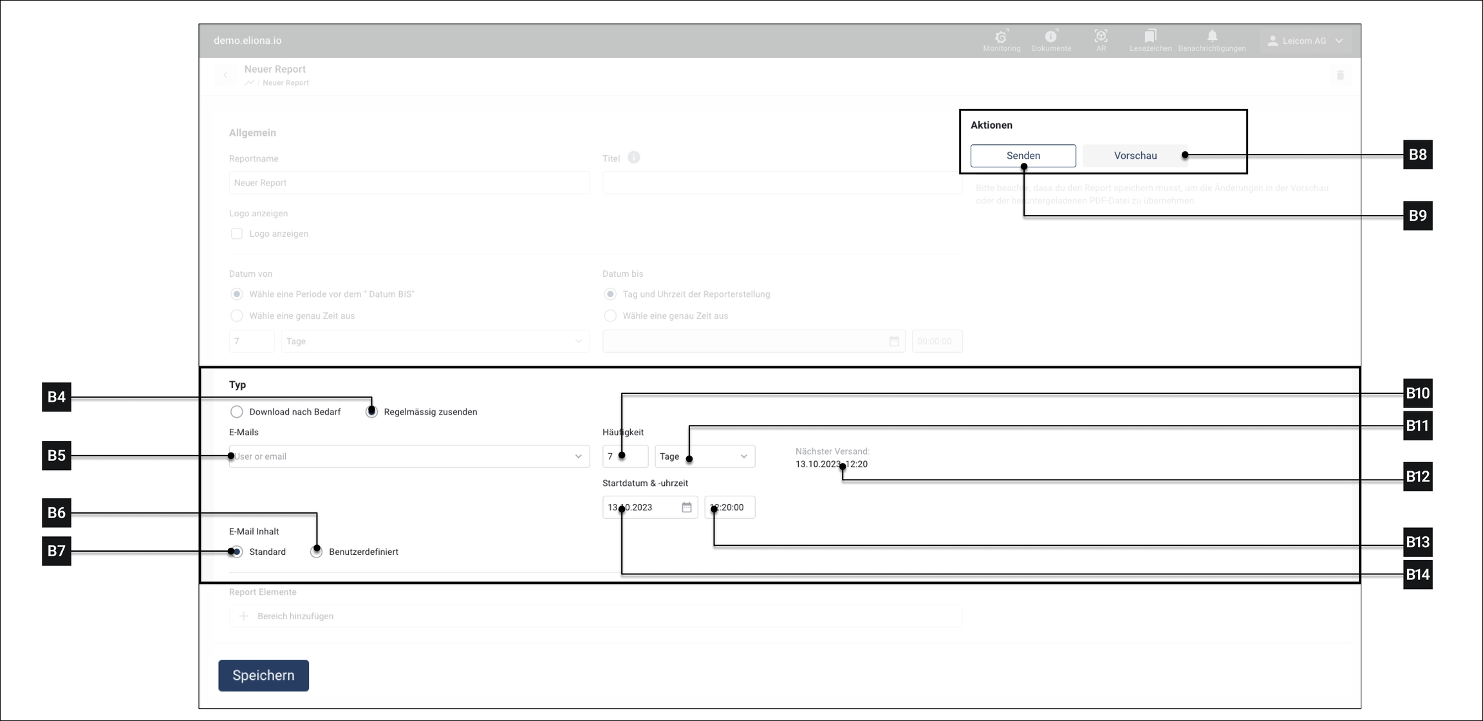Open calendar icon in Startdatum field

tap(687, 507)
